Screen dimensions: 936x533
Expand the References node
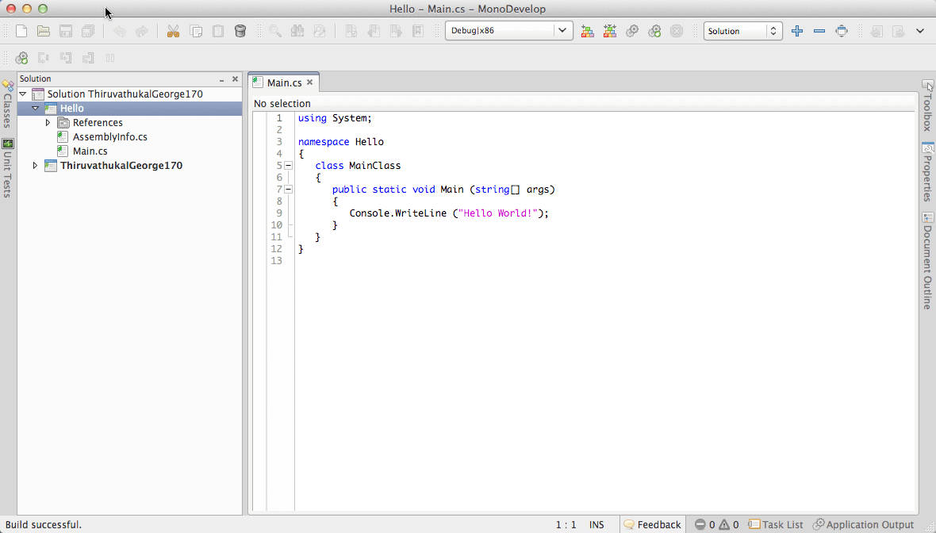(x=48, y=122)
